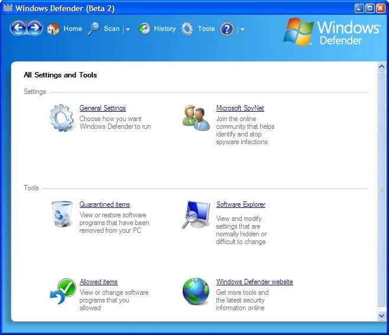This screenshot has height=335, width=389.
Task: Open the Software Explorer link
Action: point(241,204)
